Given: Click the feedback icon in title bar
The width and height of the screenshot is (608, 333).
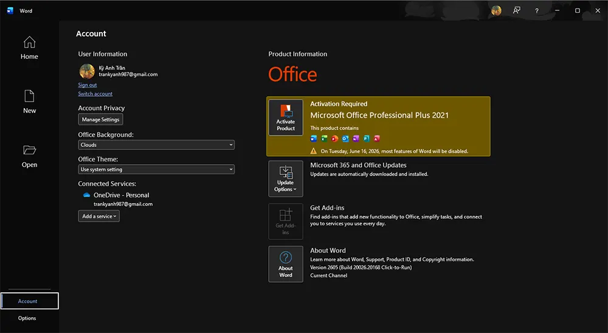Looking at the screenshot, I should point(516,10).
